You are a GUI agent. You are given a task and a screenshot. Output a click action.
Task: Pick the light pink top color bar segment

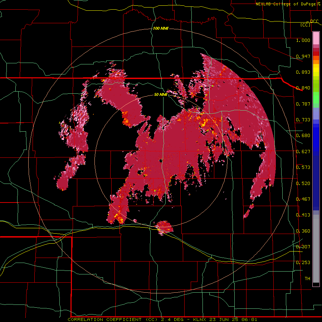pyautogui.click(x=316, y=38)
